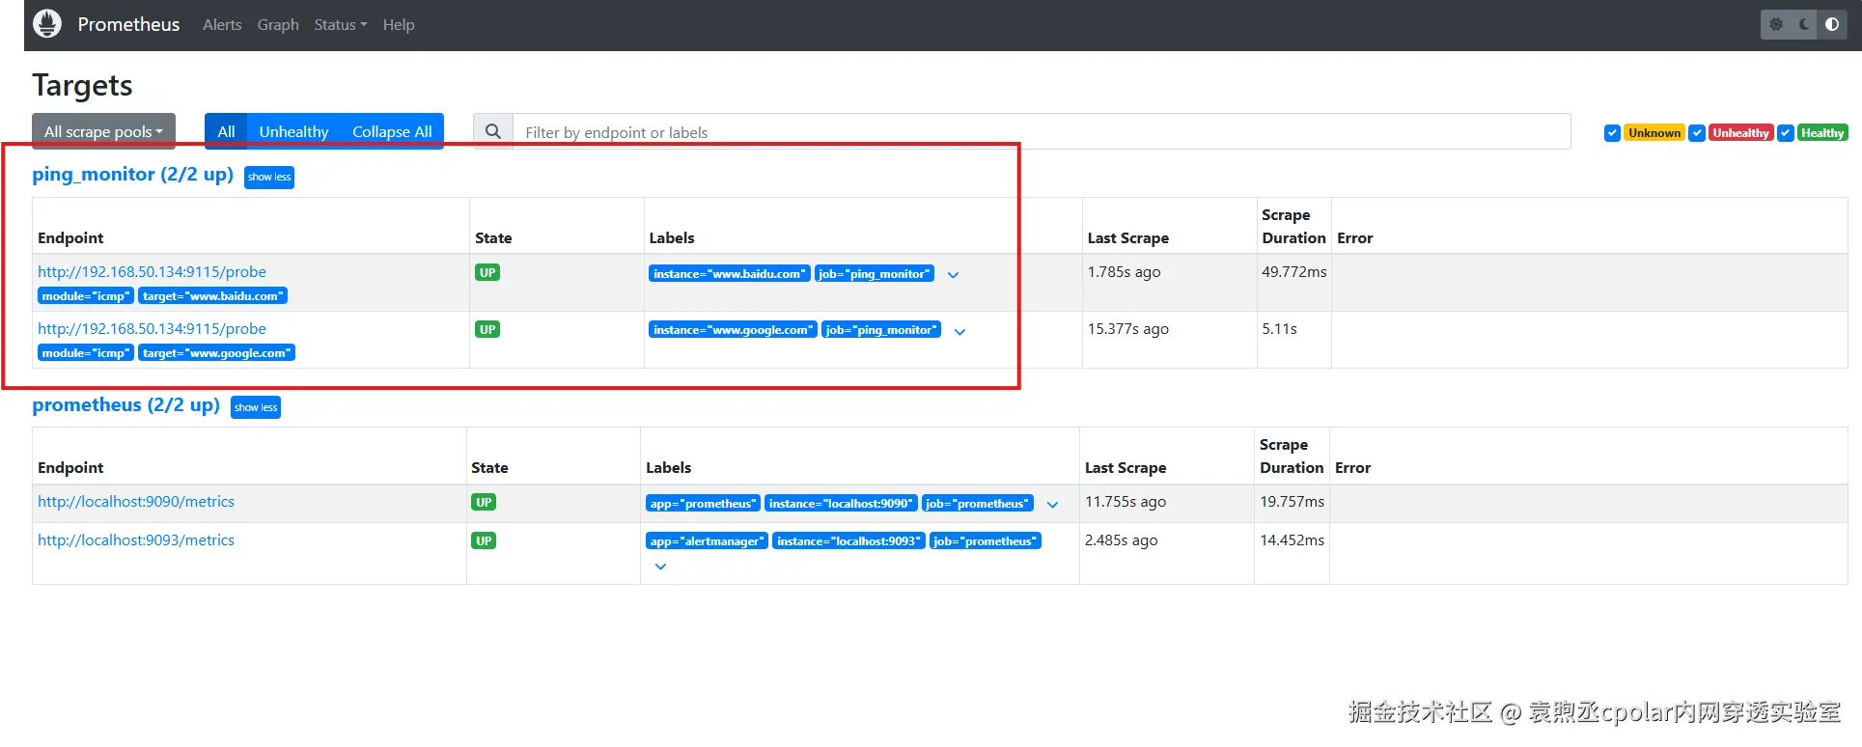Click the module="icmp" badge in baidu row
This screenshot has height=747, width=1862.
[x=86, y=296]
